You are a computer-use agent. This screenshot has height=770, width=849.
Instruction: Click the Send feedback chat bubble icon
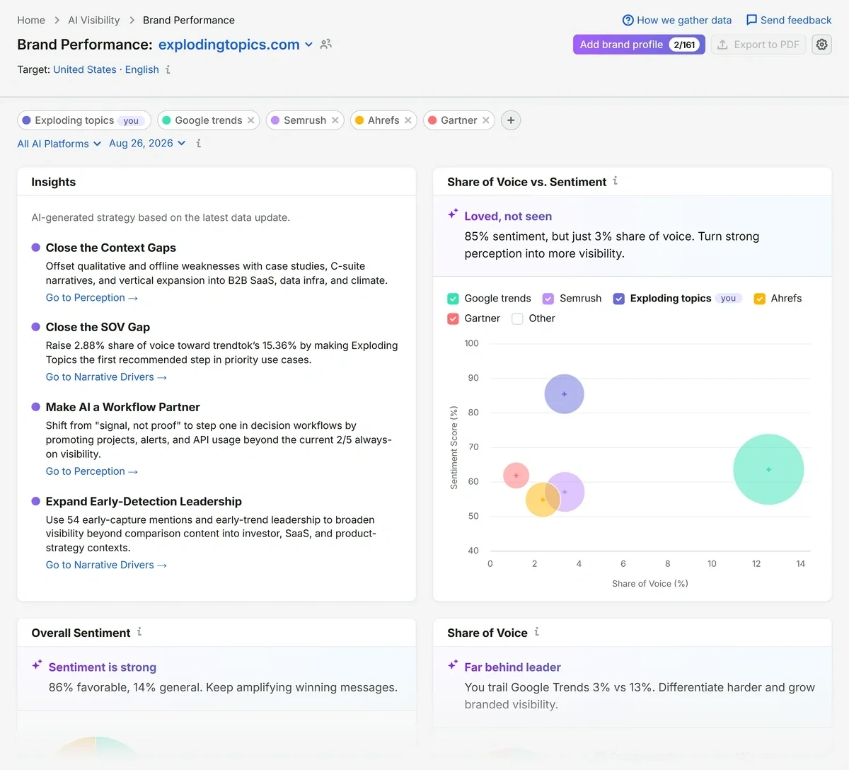click(x=751, y=20)
